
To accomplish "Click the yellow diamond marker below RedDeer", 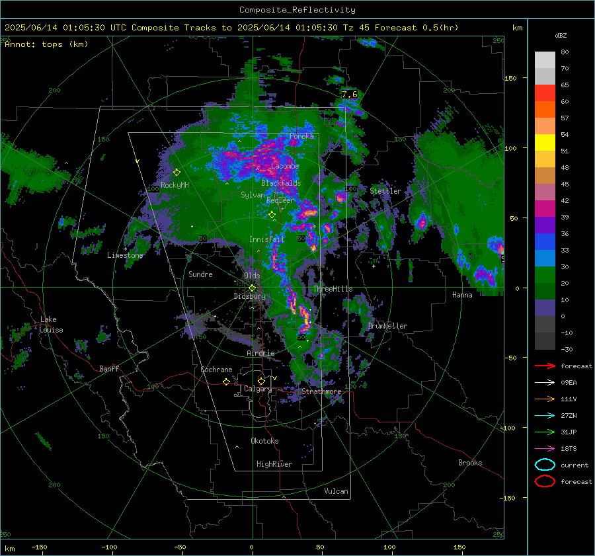I will pos(272,215).
